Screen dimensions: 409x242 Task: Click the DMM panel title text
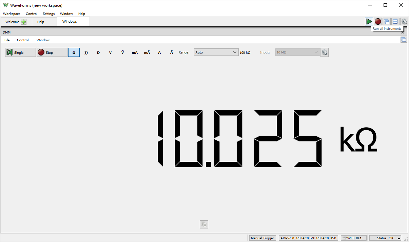6,32
